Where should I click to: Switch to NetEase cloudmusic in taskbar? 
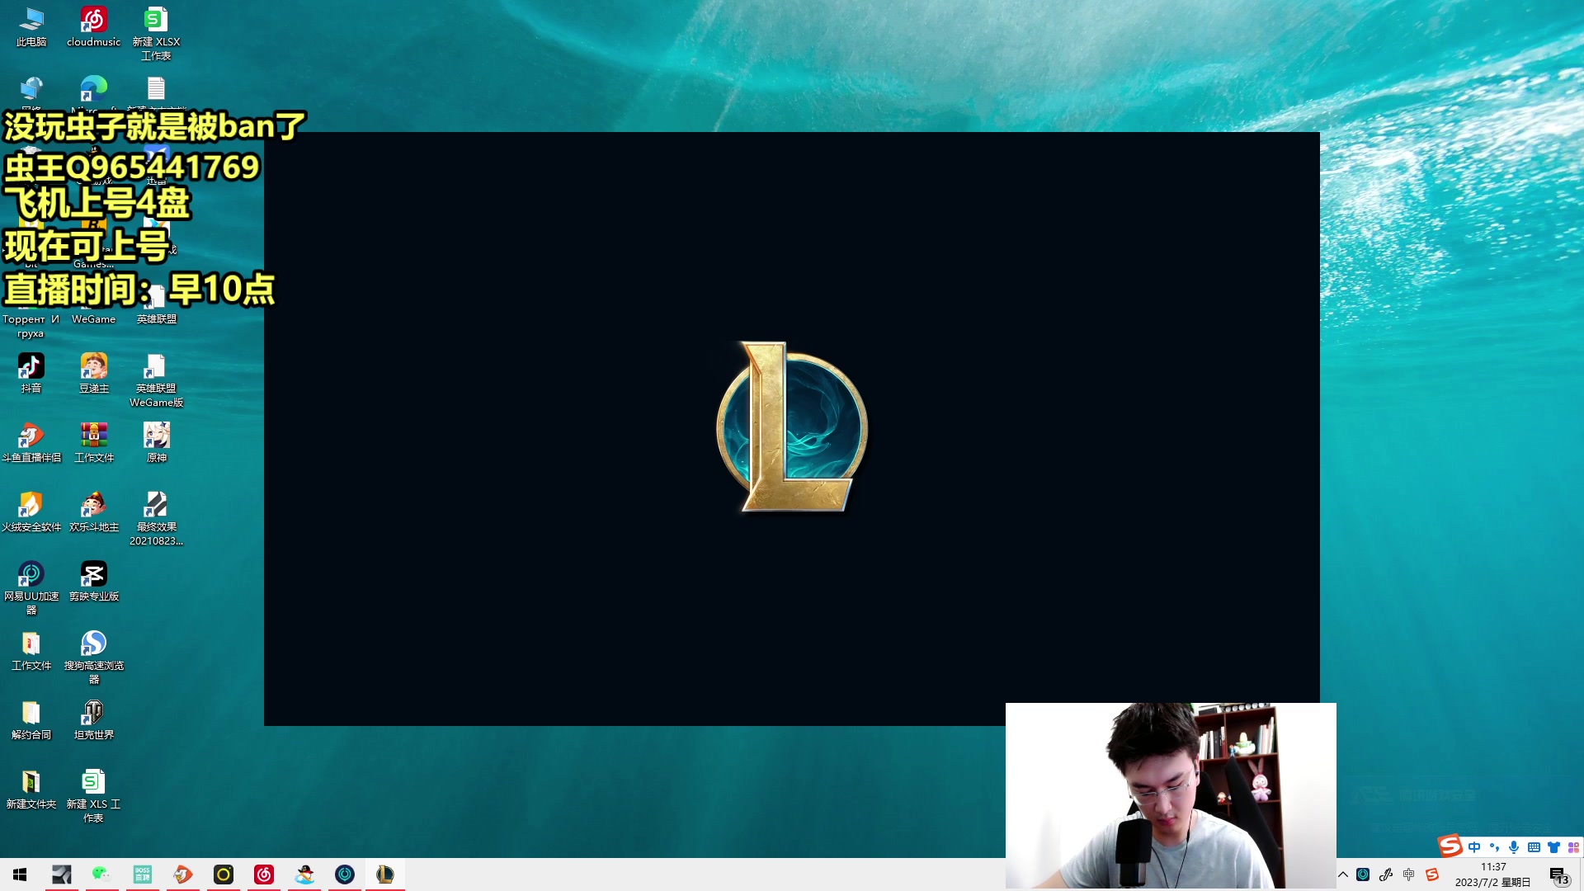(263, 874)
